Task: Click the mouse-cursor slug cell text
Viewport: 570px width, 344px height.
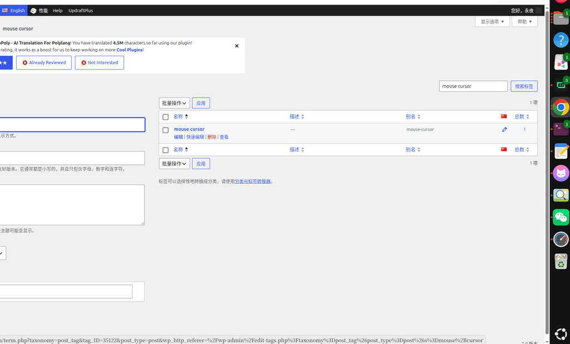Action: [420, 130]
